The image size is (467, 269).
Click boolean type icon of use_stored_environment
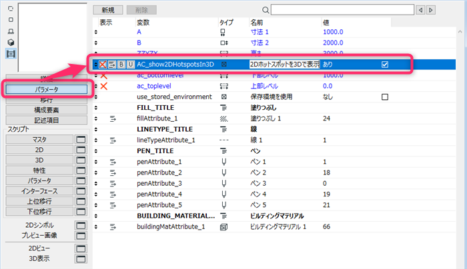tap(224, 97)
